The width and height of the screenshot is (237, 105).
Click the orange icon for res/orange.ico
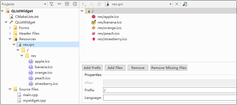pyautogui.click(x=94, y=28)
